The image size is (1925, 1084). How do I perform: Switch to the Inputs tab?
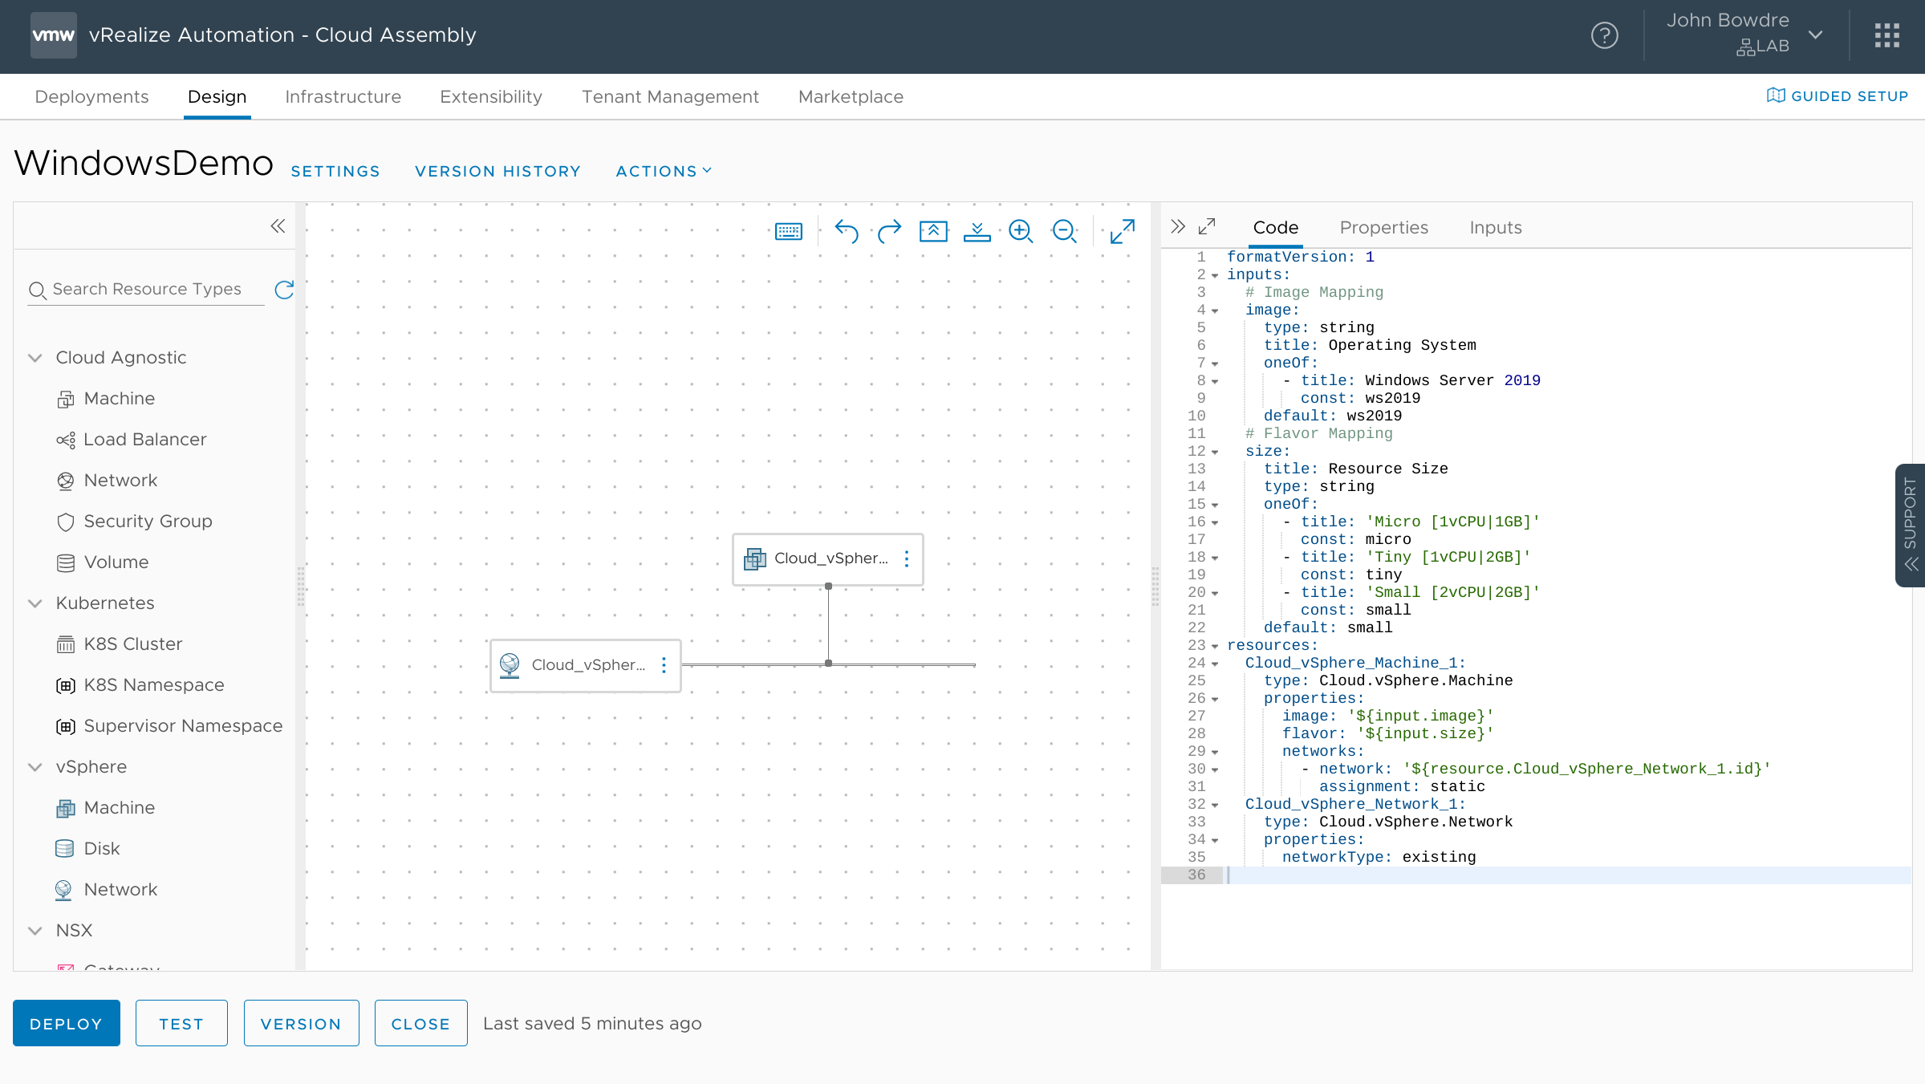point(1496,227)
